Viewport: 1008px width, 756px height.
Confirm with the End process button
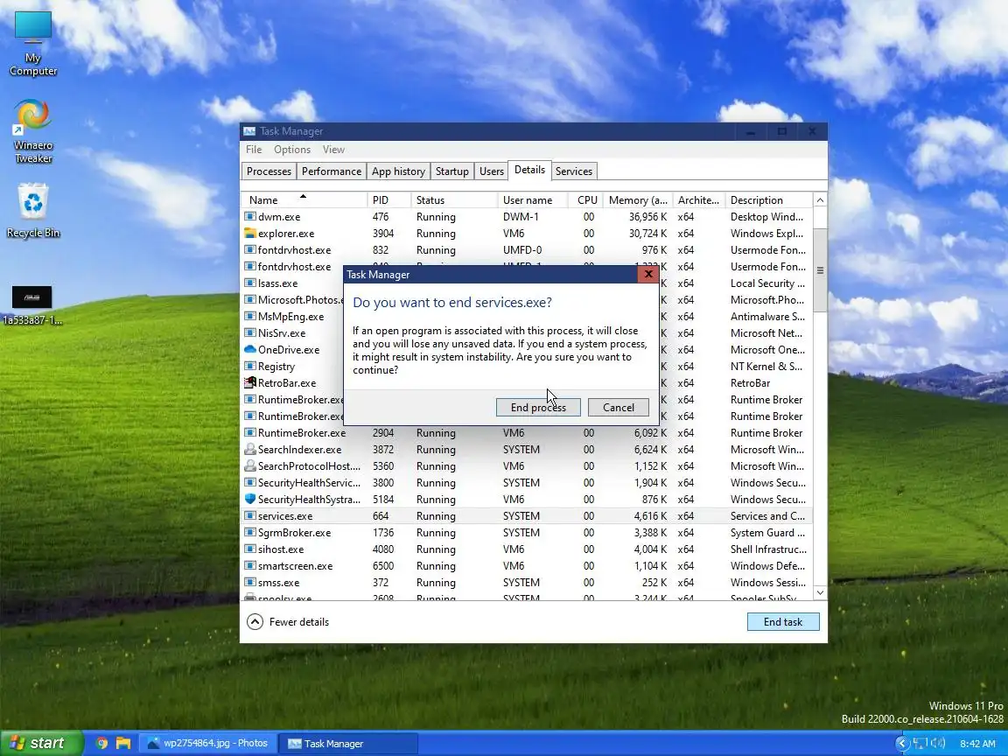(x=538, y=408)
